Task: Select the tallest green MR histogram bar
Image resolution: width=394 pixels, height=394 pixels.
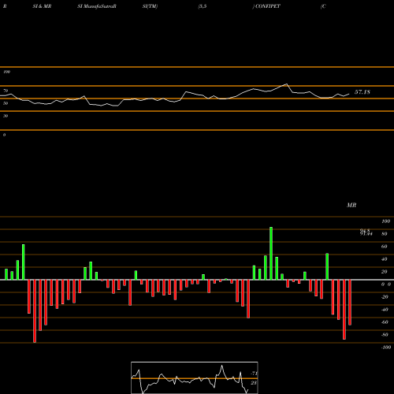Action: click(x=271, y=254)
